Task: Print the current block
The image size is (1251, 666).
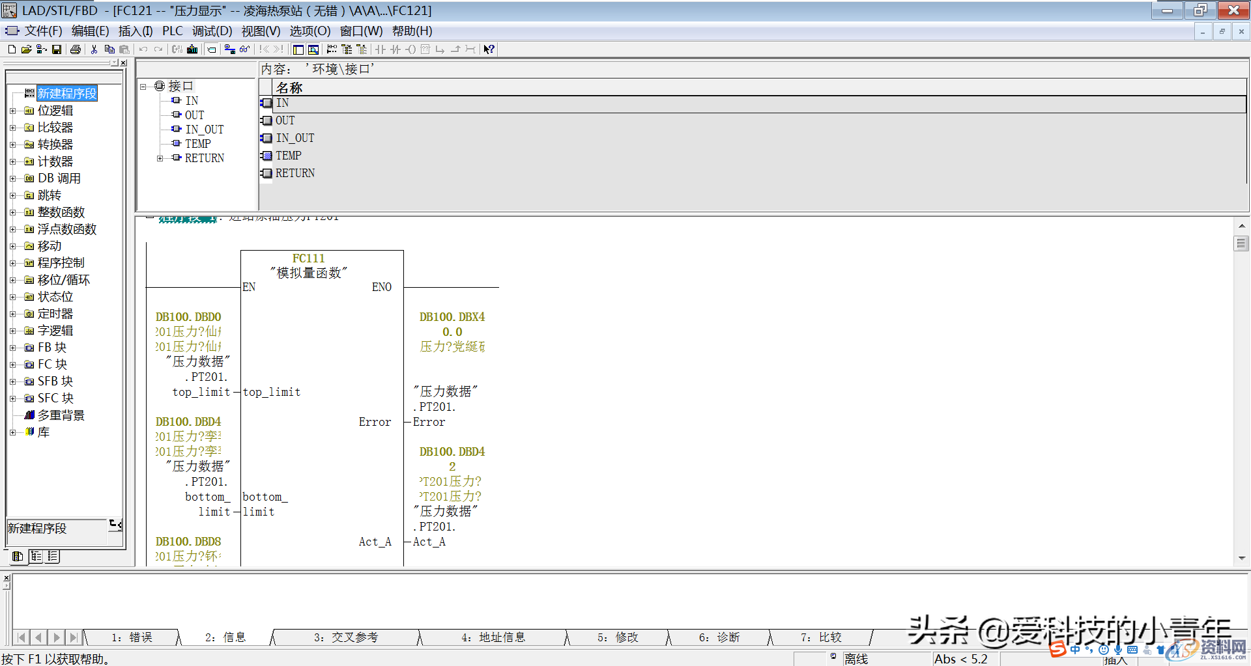Action: coord(76,49)
